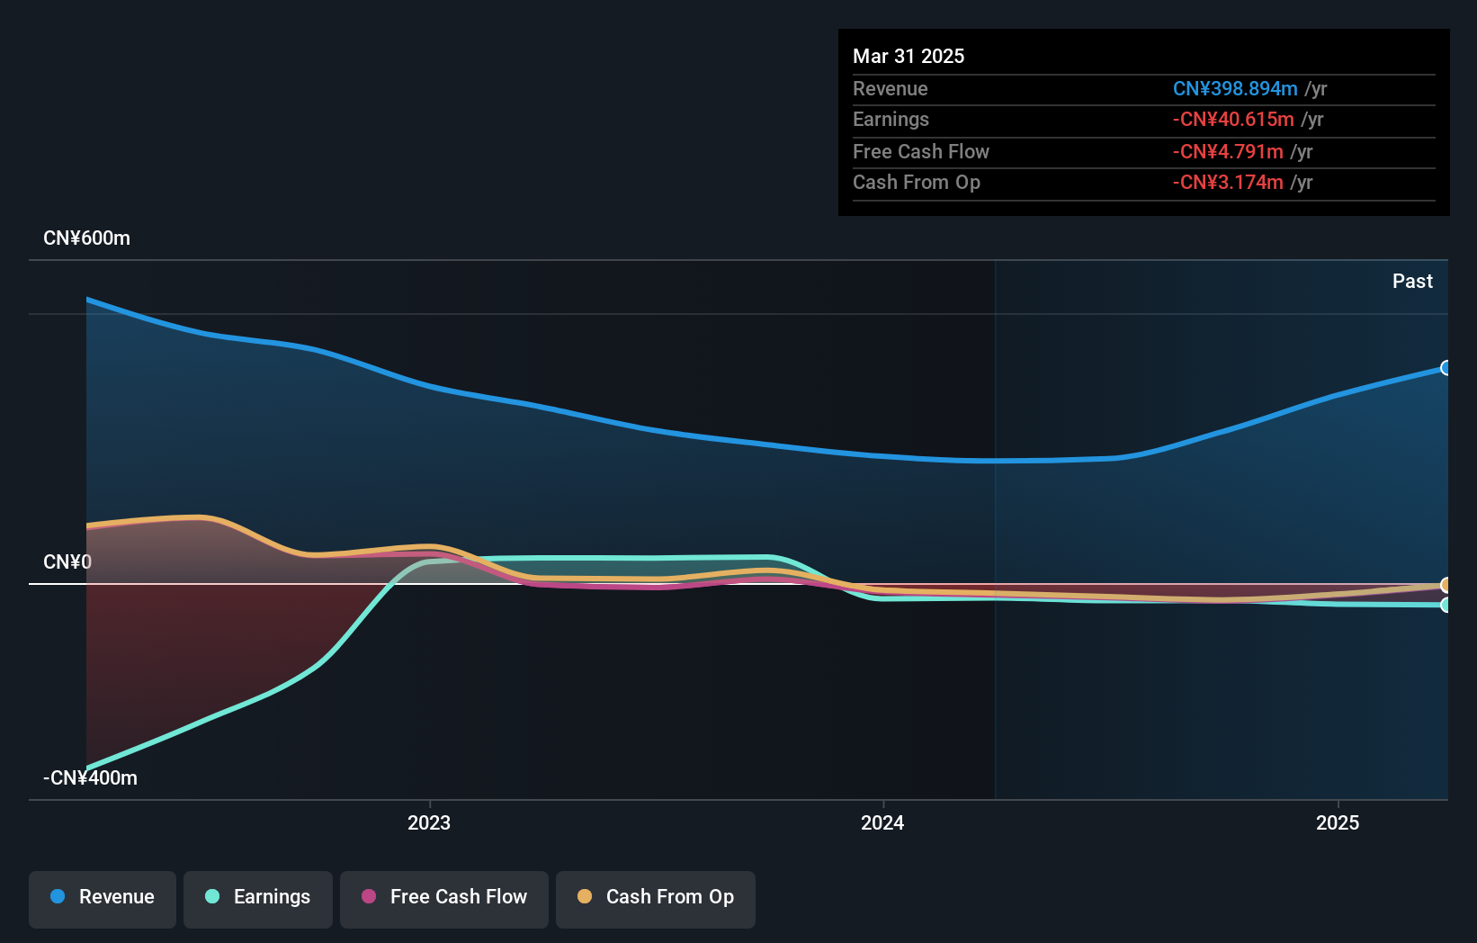
Task: Click the Free Cash Flow label in tooltip
Action: pyautogui.click(x=921, y=152)
